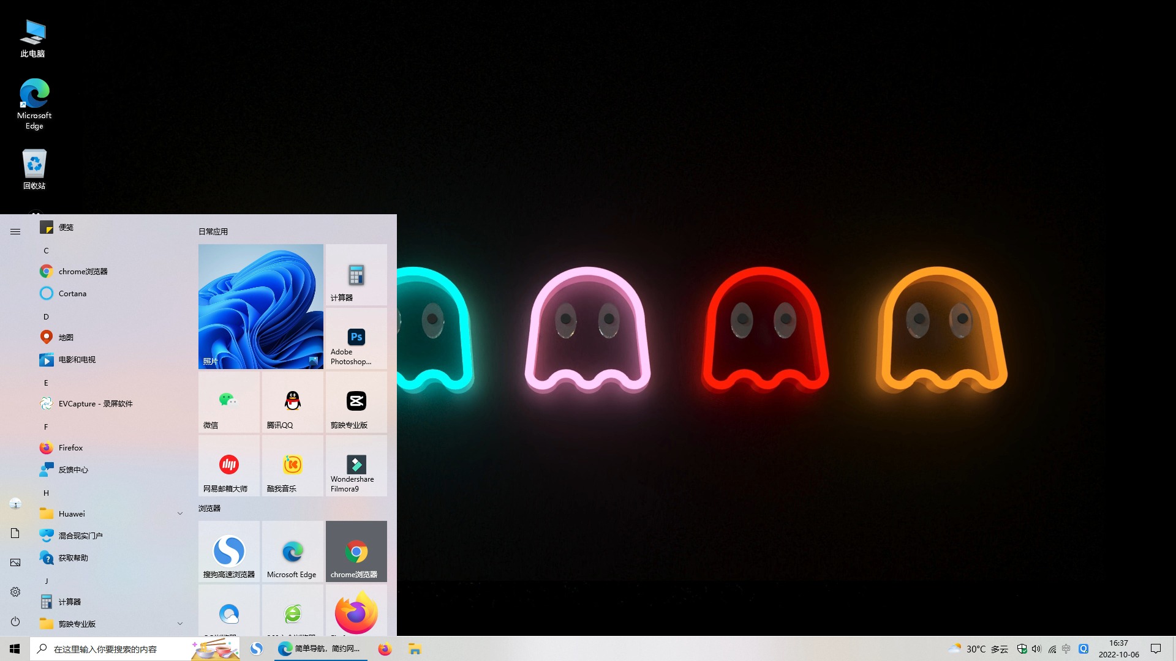Open Sogou browser on the taskbar
This screenshot has width=1176, height=661.
(x=257, y=649)
